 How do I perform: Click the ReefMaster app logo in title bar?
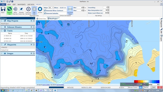2,2
